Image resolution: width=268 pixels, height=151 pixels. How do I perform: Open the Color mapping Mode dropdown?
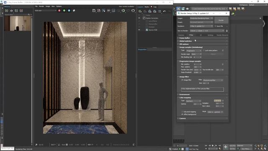(x=215, y=112)
